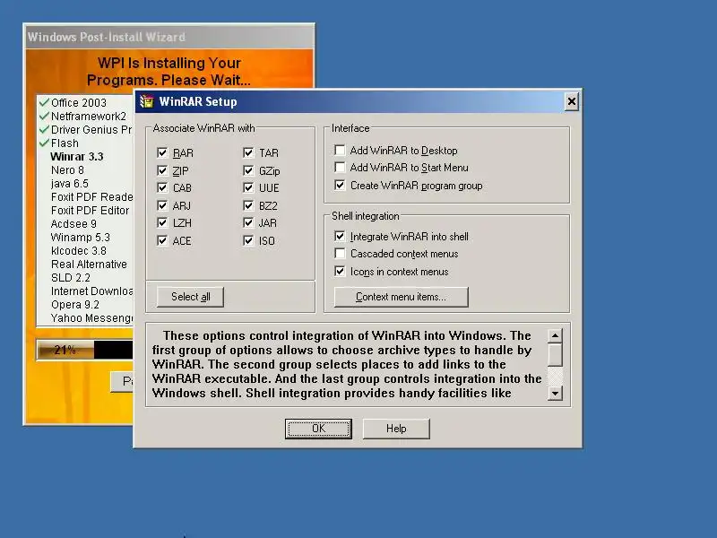717x538 pixels.
Task: Select Yahoo Messenger entry in WPI list
Action: click(91, 318)
